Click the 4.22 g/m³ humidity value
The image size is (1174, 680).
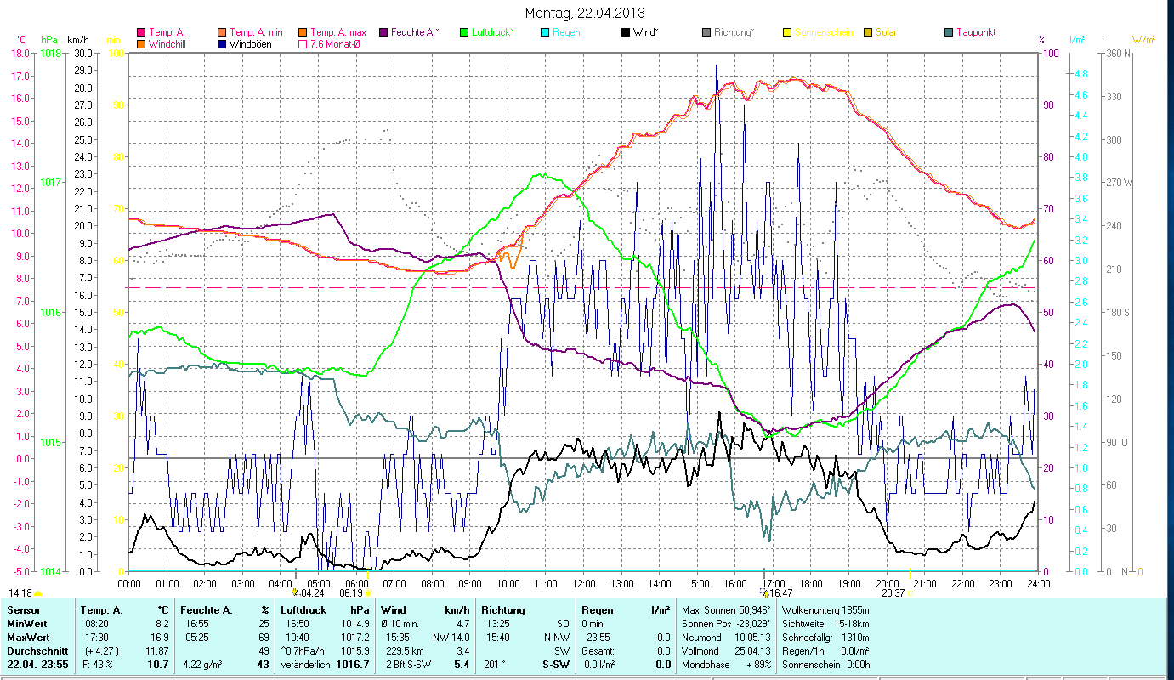pyautogui.click(x=202, y=665)
